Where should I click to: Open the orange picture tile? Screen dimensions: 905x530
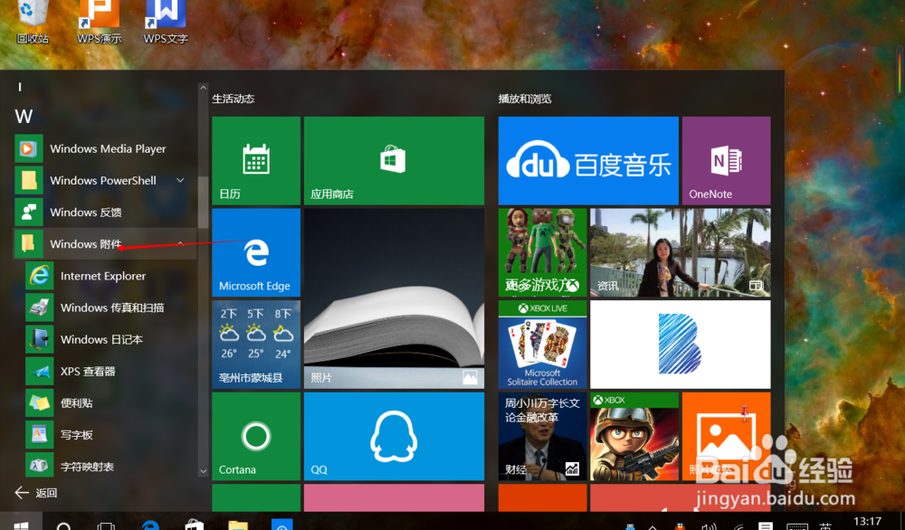726,436
